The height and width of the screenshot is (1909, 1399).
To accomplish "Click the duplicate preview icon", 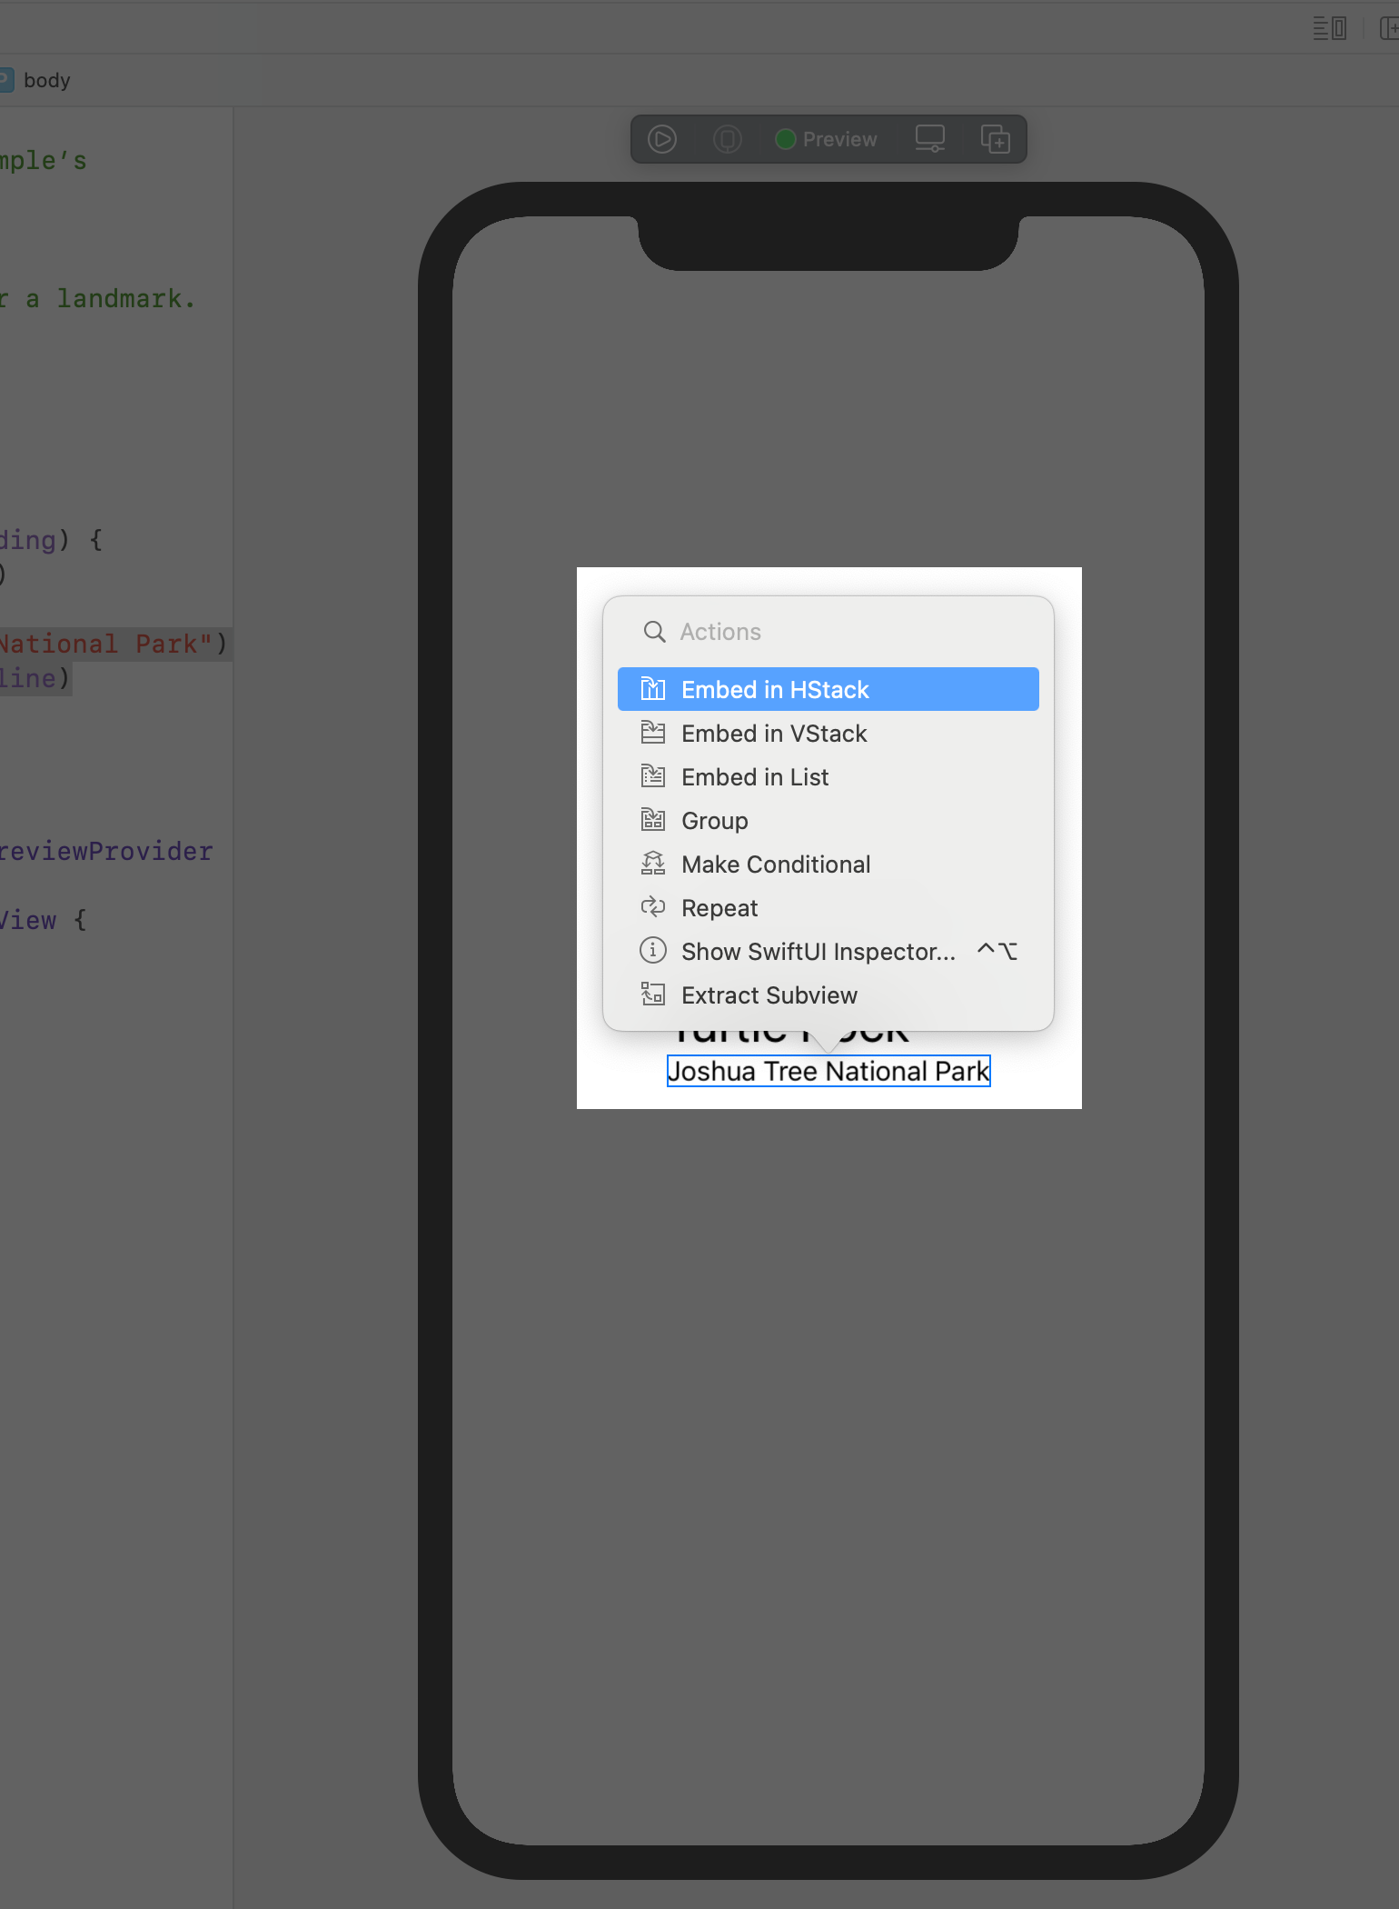I will pyautogui.click(x=995, y=139).
